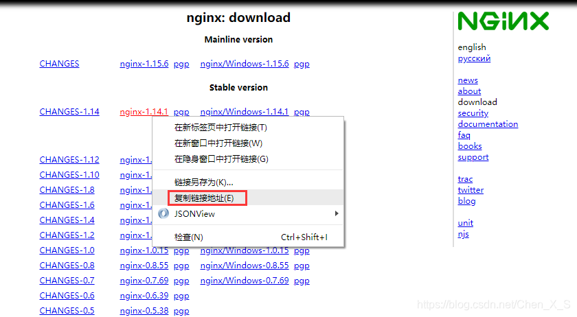Open CHANGES-0.8 link

click(x=67, y=266)
